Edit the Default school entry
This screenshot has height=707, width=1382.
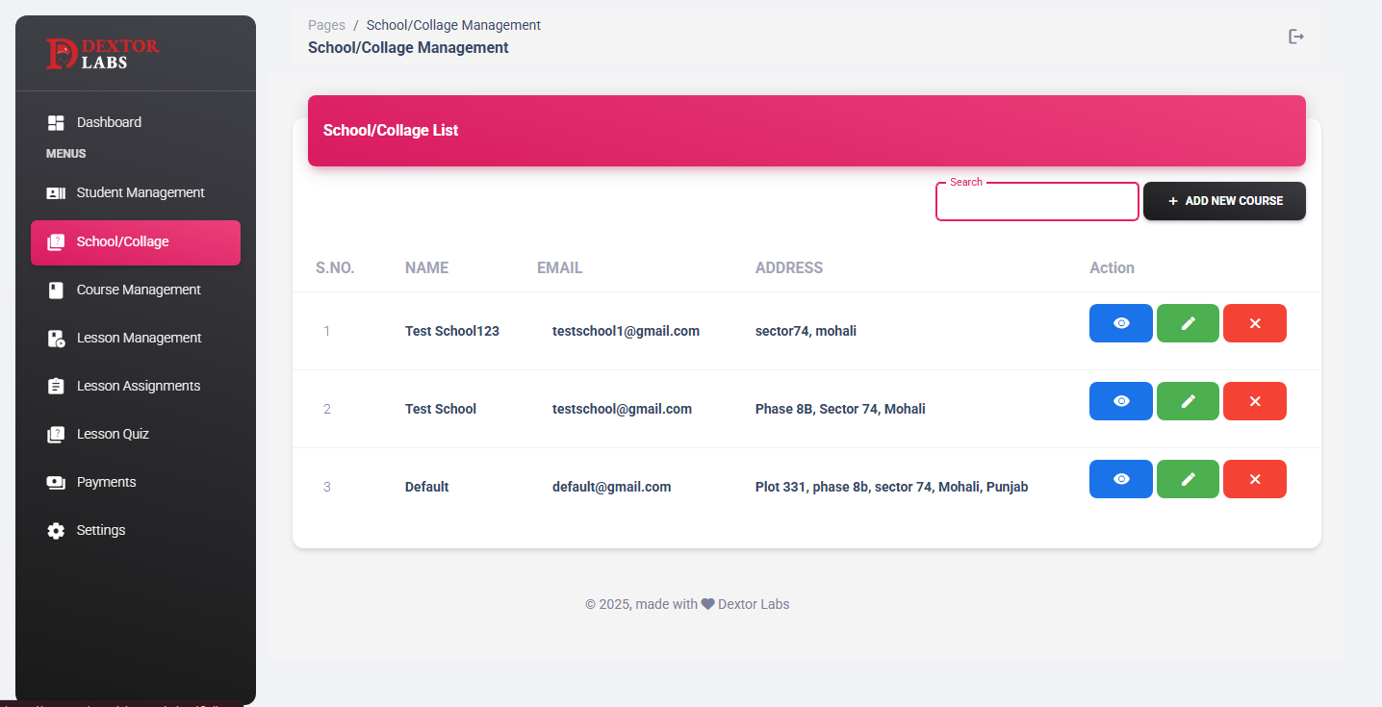coord(1188,479)
